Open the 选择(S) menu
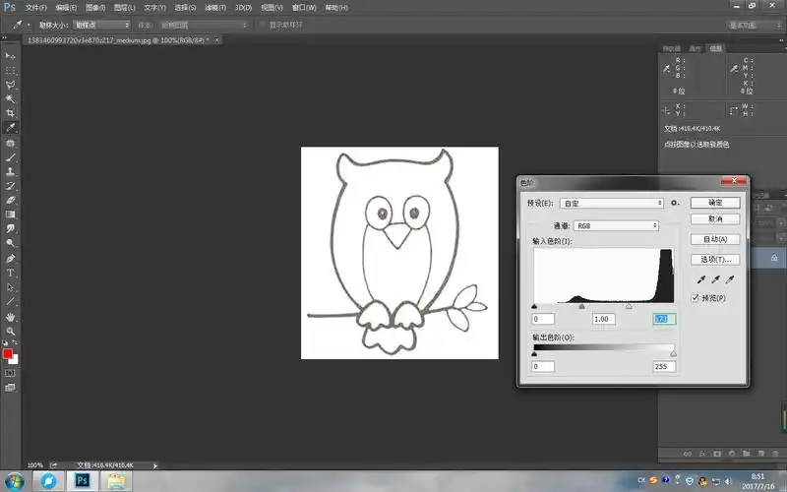787x492 pixels. (x=185, y=8)
